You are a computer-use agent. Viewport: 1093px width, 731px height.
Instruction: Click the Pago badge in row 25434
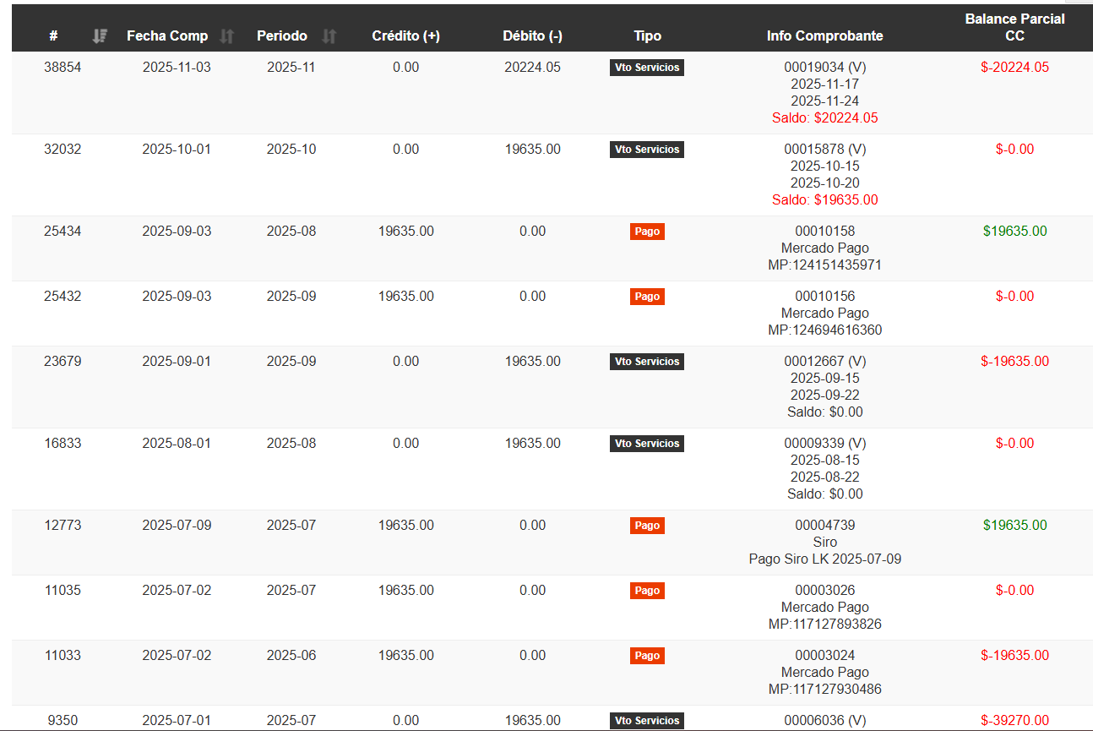647,232
